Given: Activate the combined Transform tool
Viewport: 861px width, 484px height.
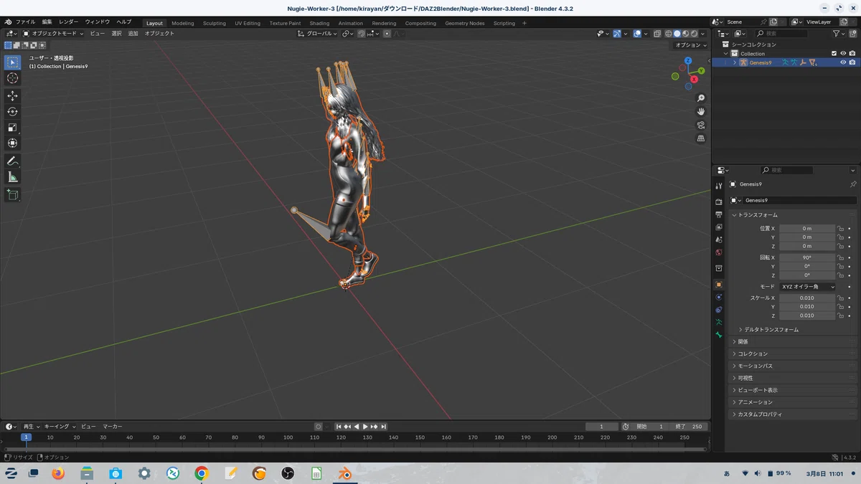Looking at the screenshot, I should point(12,143).
